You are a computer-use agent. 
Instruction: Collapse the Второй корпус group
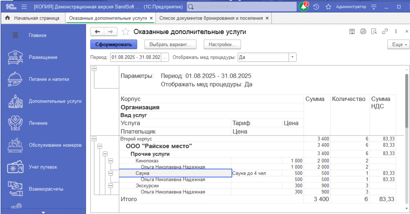pos(94,139)
